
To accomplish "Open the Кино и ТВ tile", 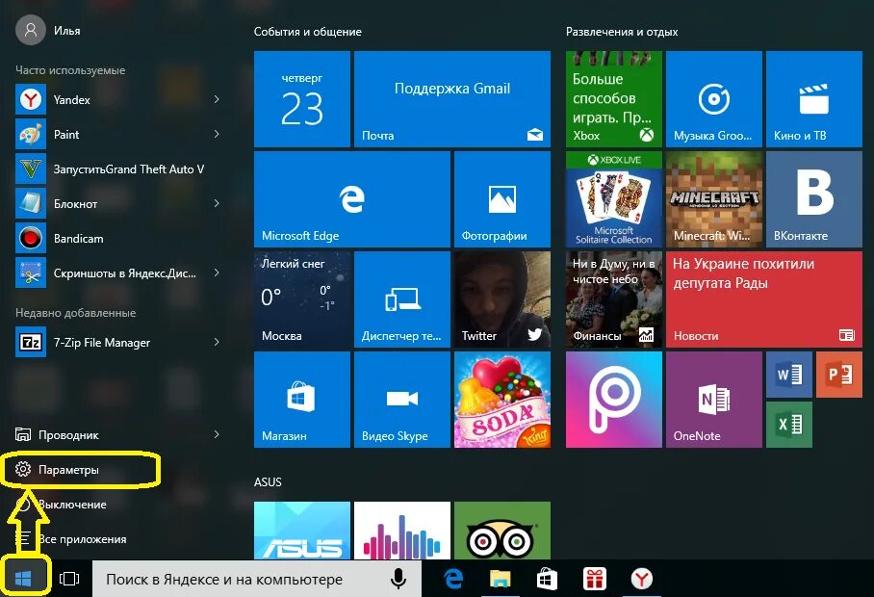I will point(813,99).
